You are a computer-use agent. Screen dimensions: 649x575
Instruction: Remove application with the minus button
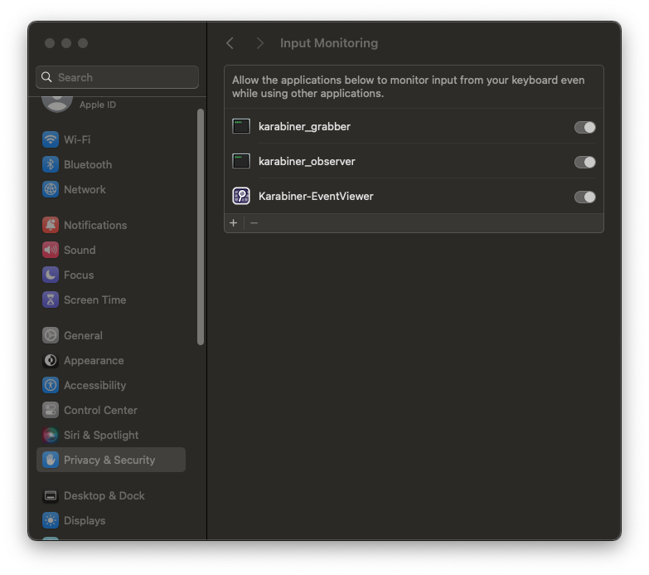(x=254, y=223)
